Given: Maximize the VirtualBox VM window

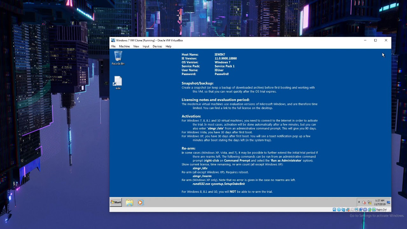Looking at the screenshot, I should click(x=376, y=40).
